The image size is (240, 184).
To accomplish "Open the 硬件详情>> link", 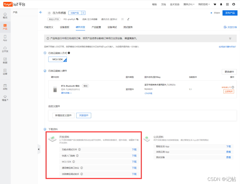I will (66, 93).
